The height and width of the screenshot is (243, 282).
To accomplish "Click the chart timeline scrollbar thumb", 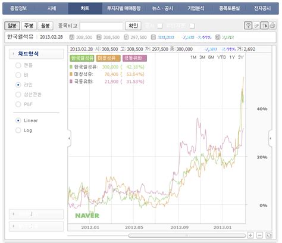I will tap(187, 236).
